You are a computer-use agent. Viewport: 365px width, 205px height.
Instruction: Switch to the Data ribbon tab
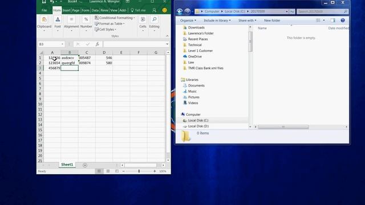click(95, 10)
